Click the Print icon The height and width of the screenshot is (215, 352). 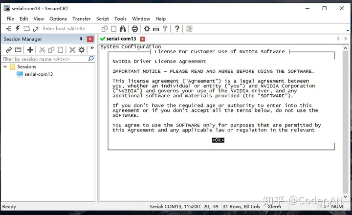coord(135,29)
